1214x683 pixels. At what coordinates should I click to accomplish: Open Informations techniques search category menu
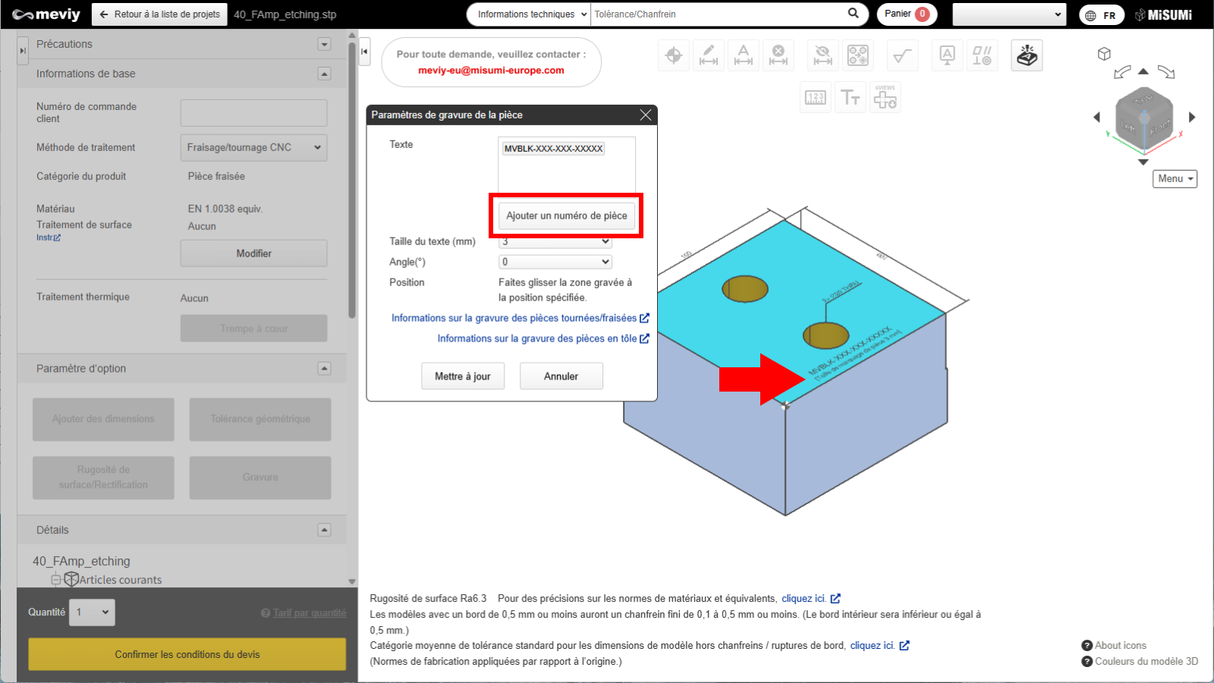click(x=530, y=14)
